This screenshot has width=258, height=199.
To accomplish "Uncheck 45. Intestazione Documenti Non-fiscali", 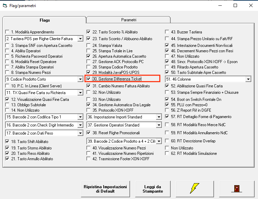I will pos(167,45).
